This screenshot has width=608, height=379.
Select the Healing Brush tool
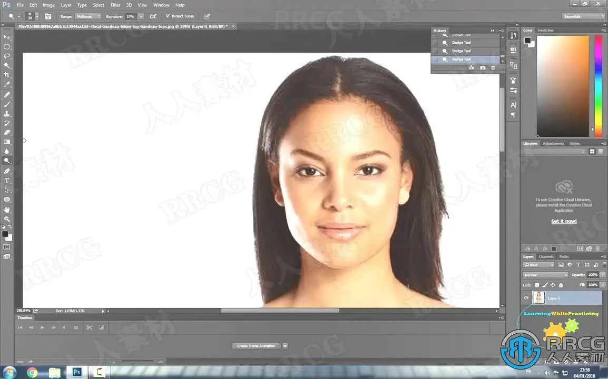click(x=7, y=95)
